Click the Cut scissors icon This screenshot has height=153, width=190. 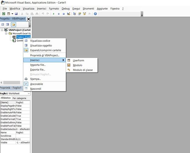pos(22,14)
